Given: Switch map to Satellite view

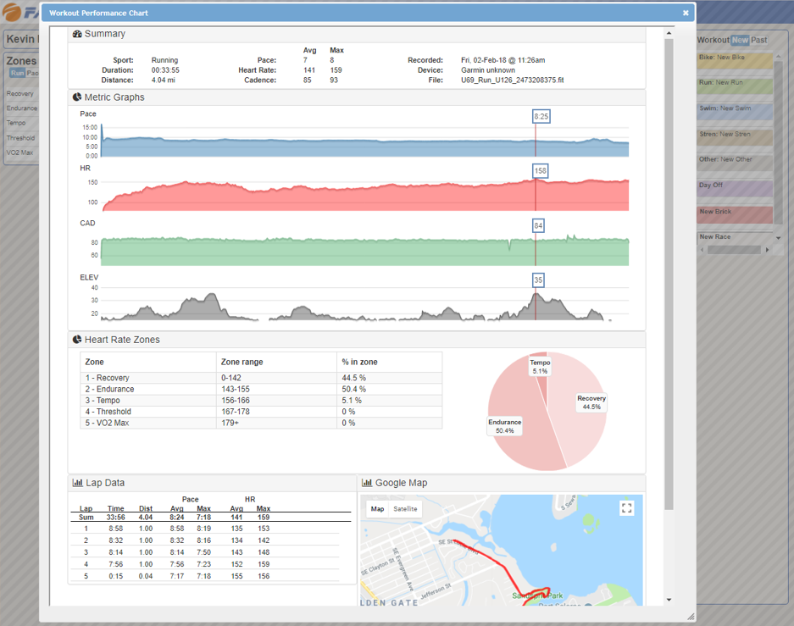Looking at the screenshot, I should click(405, 509).
